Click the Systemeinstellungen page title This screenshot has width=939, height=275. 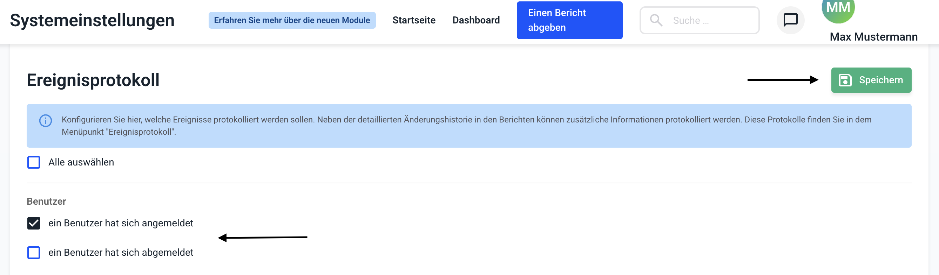[x=92, y=20]
